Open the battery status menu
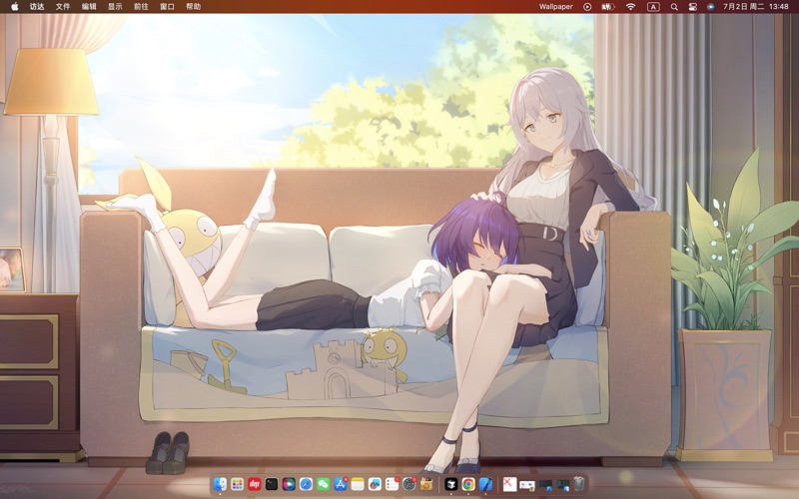The image size is (799, 499). 608,7
